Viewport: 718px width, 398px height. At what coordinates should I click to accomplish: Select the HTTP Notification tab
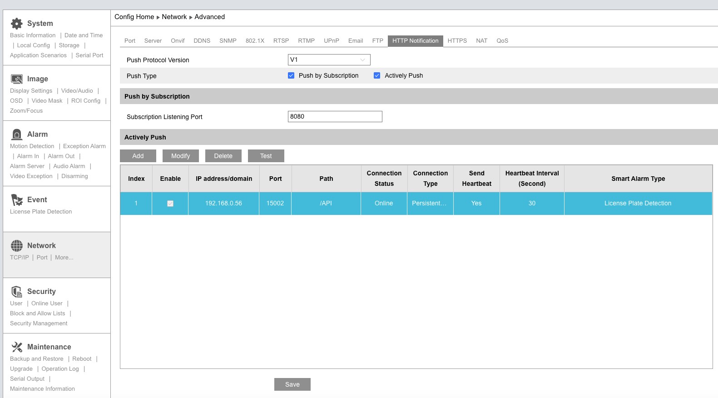pyautogui.click(x=416, y=40)
